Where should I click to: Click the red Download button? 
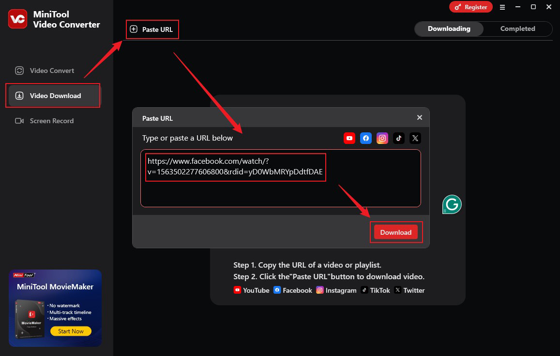tap(396, 232)
